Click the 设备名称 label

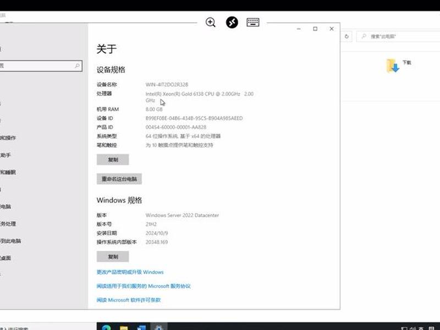107,85
